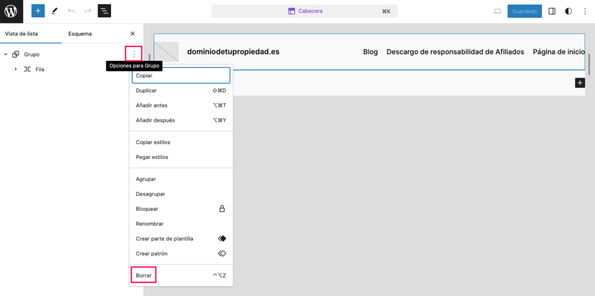Toggle the list view button in the toolbar

click(105, 11)
